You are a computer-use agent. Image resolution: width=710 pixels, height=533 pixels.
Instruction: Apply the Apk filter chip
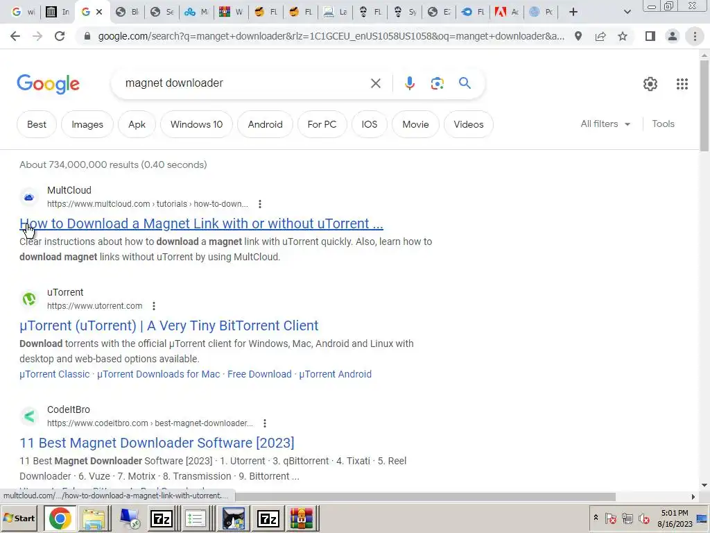pos(137,124)
